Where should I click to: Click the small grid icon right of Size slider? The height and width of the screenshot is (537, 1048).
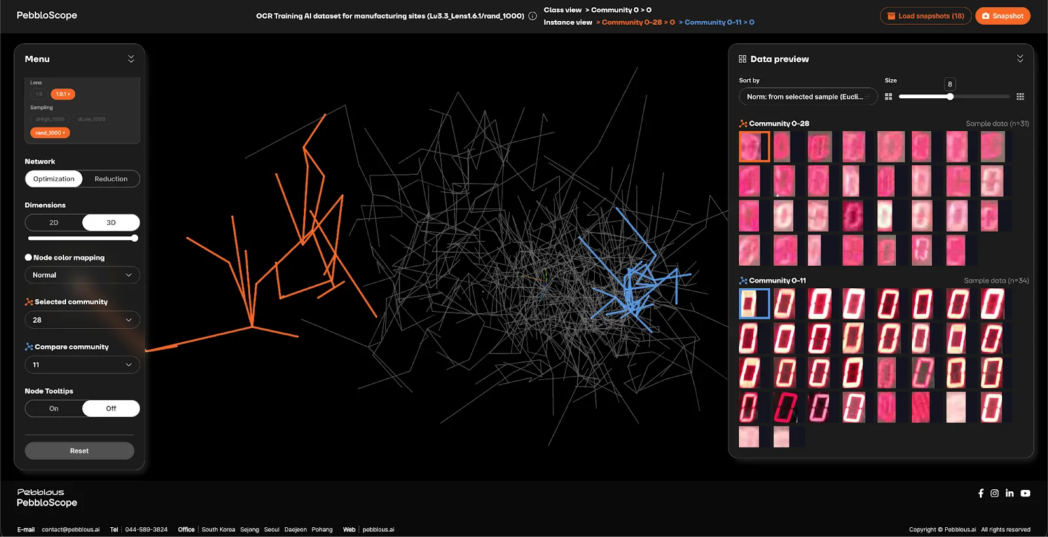tap(1020, 97)
